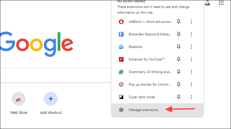This screenshot has height=129, width=231.
Task: Click the Pop up blocker prohibition icon
Action: pos(121,84)
